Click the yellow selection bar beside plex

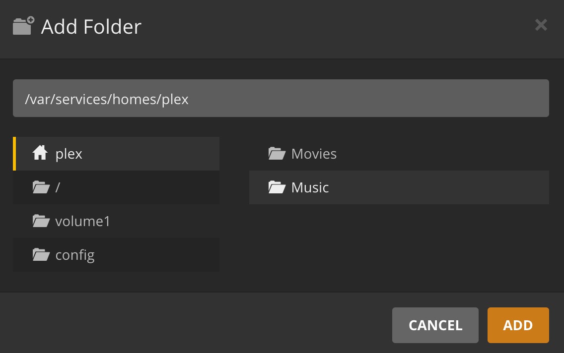tap(14, 154)
